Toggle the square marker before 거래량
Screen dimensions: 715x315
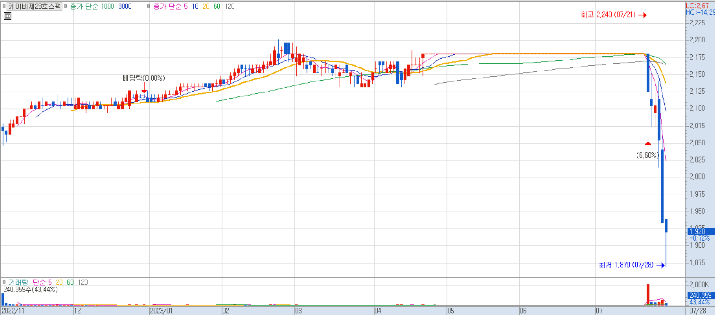(x=4, y=282)
